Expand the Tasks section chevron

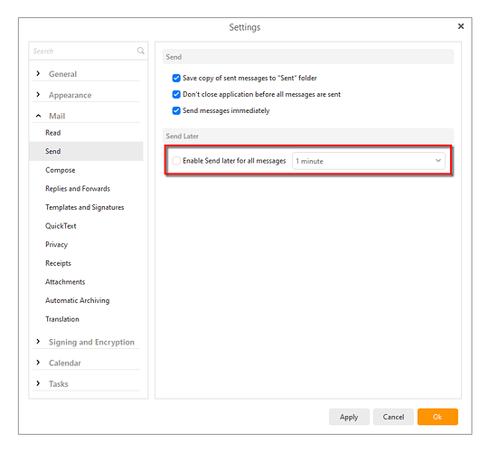pyautogui.click(x=38, y=383)
